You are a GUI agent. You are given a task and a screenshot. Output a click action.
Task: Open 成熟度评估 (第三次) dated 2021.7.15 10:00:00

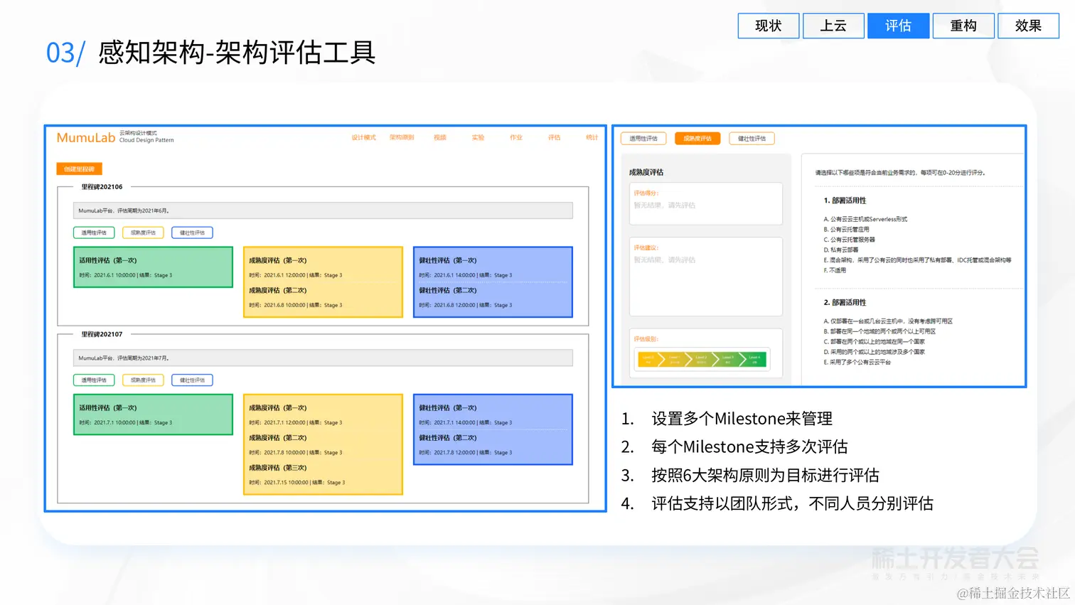pos(323,474)
